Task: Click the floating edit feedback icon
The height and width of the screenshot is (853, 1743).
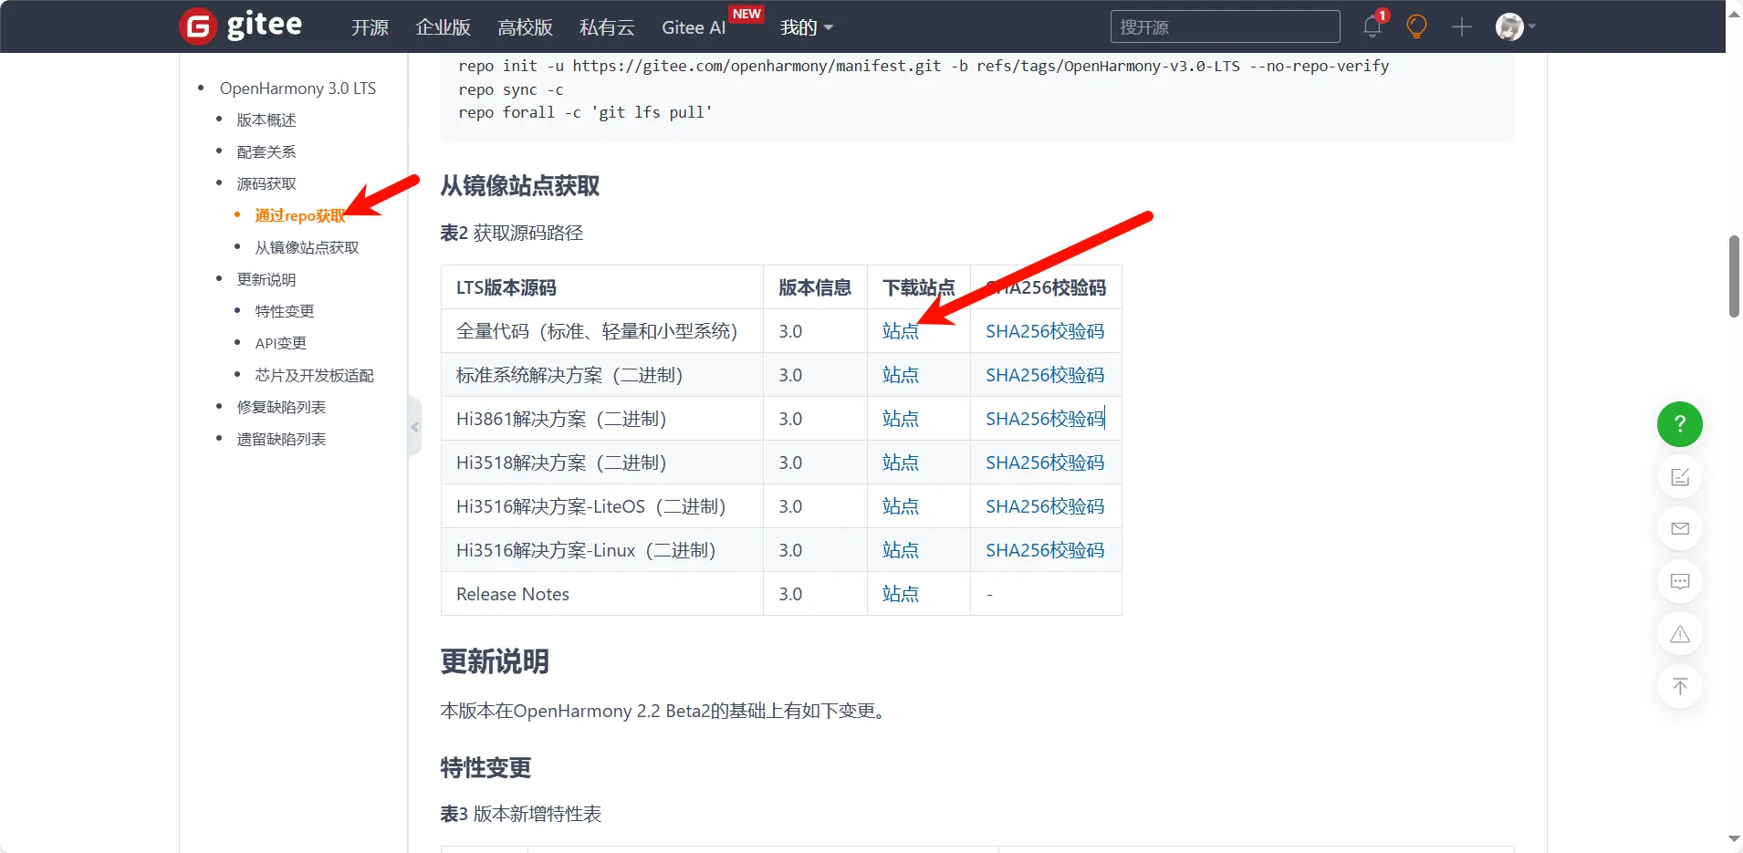Action: [1679, 477]
